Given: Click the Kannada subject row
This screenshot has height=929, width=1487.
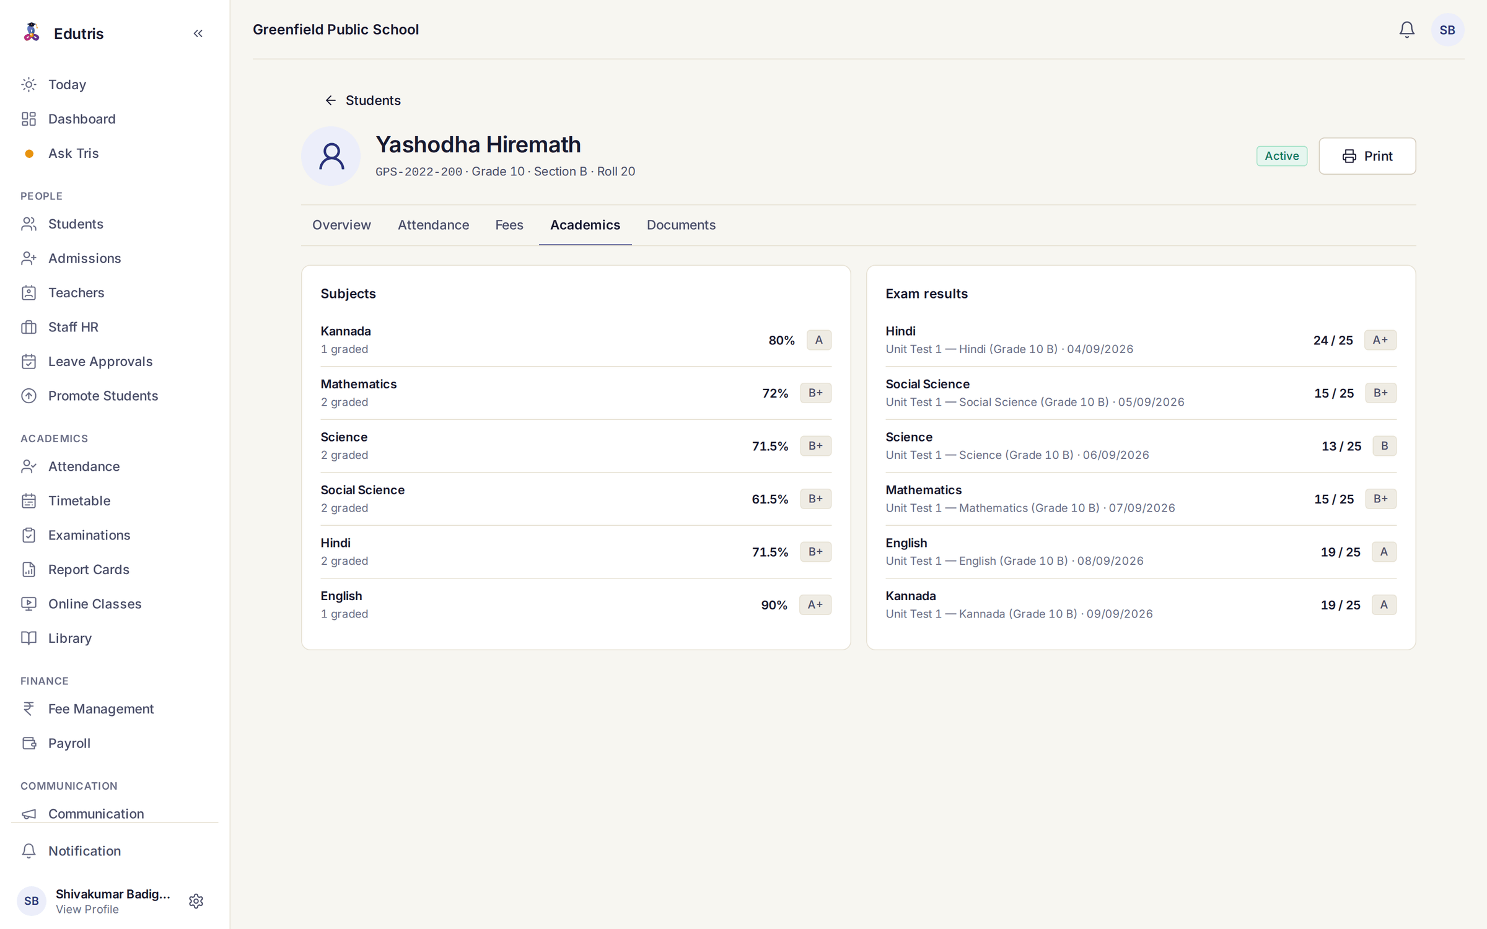Looking at the screenshot, I should (x=576, y=340).
